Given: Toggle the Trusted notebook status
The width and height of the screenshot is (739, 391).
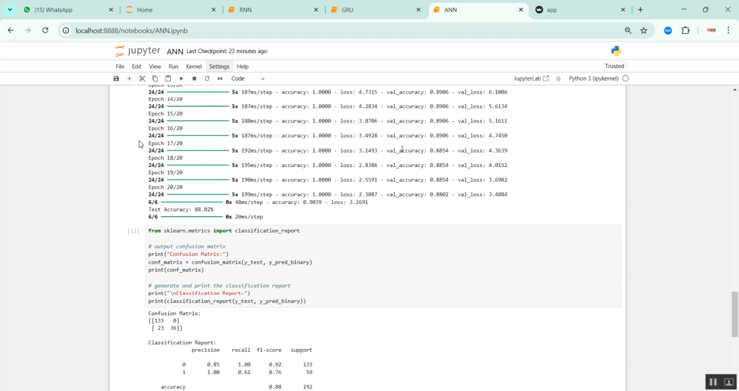Looking at the screenshot, I should point(614,65).
